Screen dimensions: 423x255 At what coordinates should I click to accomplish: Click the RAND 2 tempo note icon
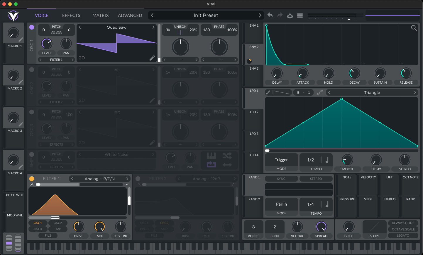click(327, 204)
